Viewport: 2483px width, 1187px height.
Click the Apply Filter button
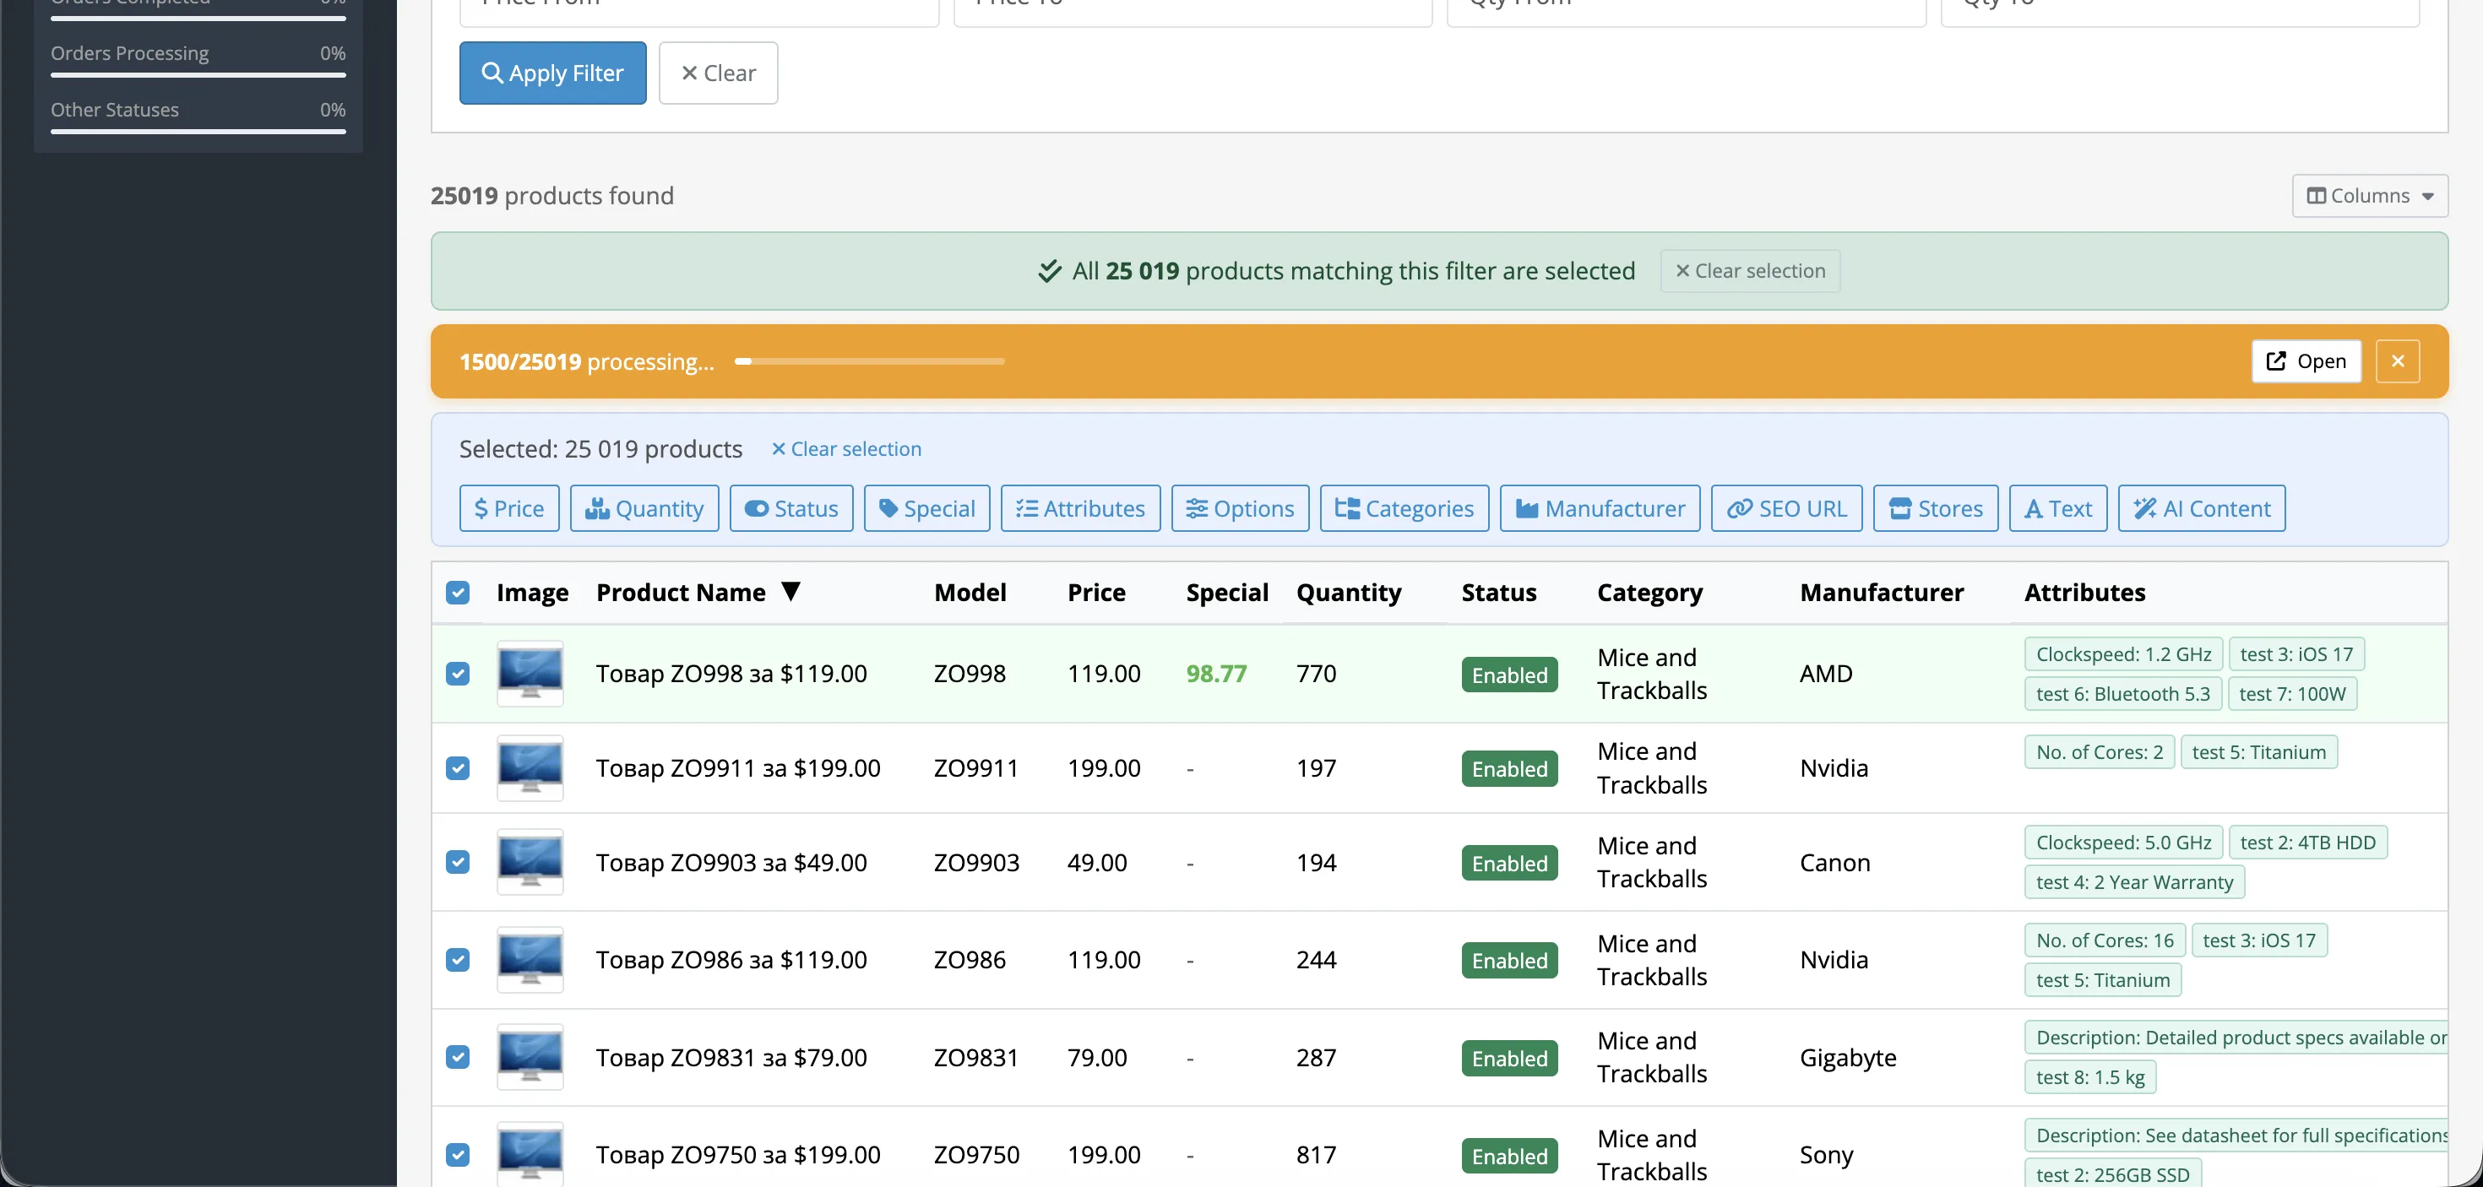coord(552,73)
